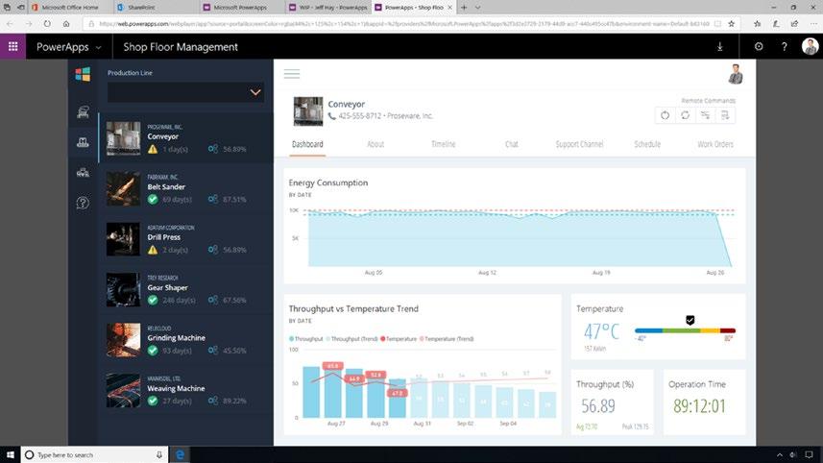Image resolution: width=823 pixels, height=463 pixels.
Task: Switch to the Timeline tab
Action: [444, 144]
